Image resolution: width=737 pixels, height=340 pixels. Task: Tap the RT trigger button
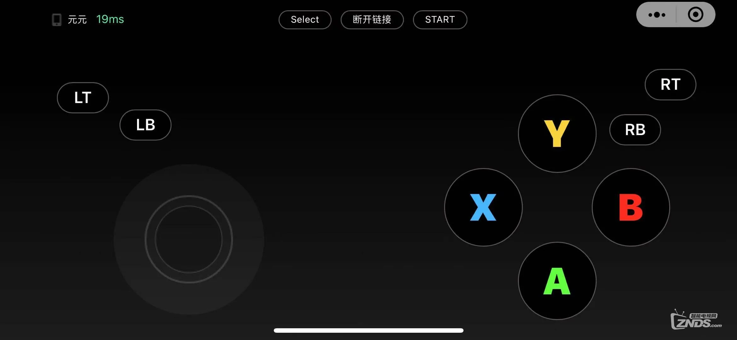pos(670,84)
